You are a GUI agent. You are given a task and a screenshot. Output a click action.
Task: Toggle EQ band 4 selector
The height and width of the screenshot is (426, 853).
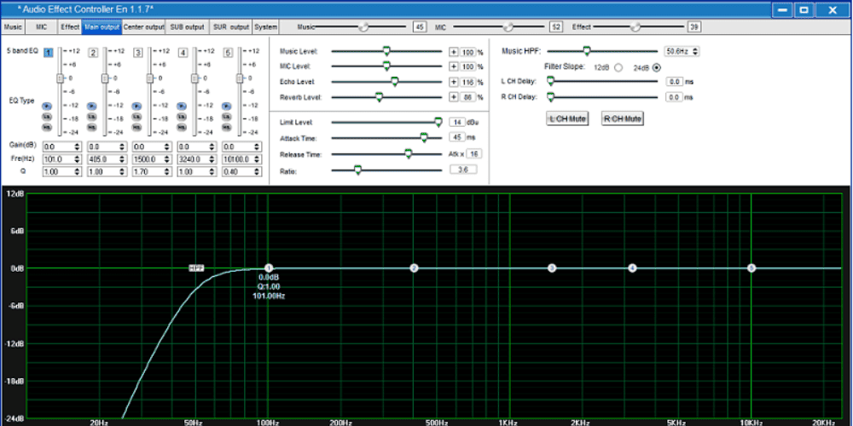[x=183, y=53]
